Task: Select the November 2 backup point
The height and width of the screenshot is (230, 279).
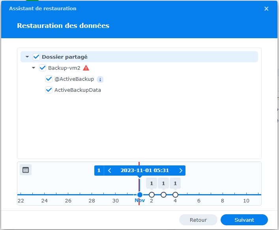Action: point(152,195)
